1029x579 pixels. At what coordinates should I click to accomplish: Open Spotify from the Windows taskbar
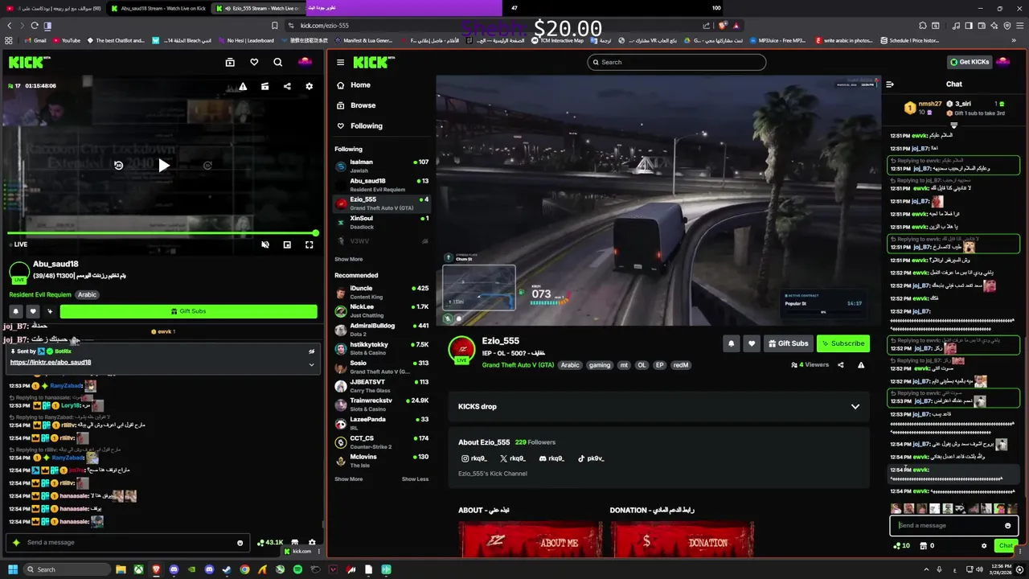(297, 570)
